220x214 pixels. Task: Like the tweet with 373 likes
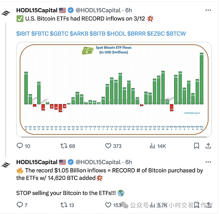click(x=108, y=146)
